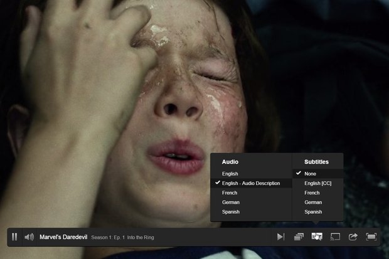Enter fullscreen mode

(371, 237)
